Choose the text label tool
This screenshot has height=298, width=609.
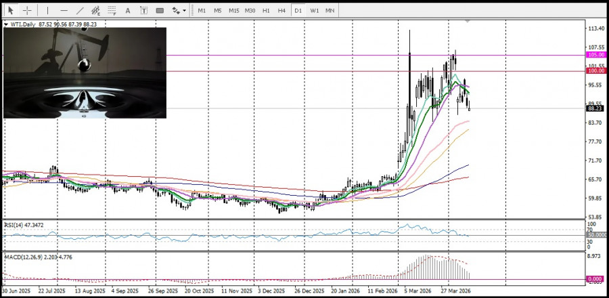point(143,10)
